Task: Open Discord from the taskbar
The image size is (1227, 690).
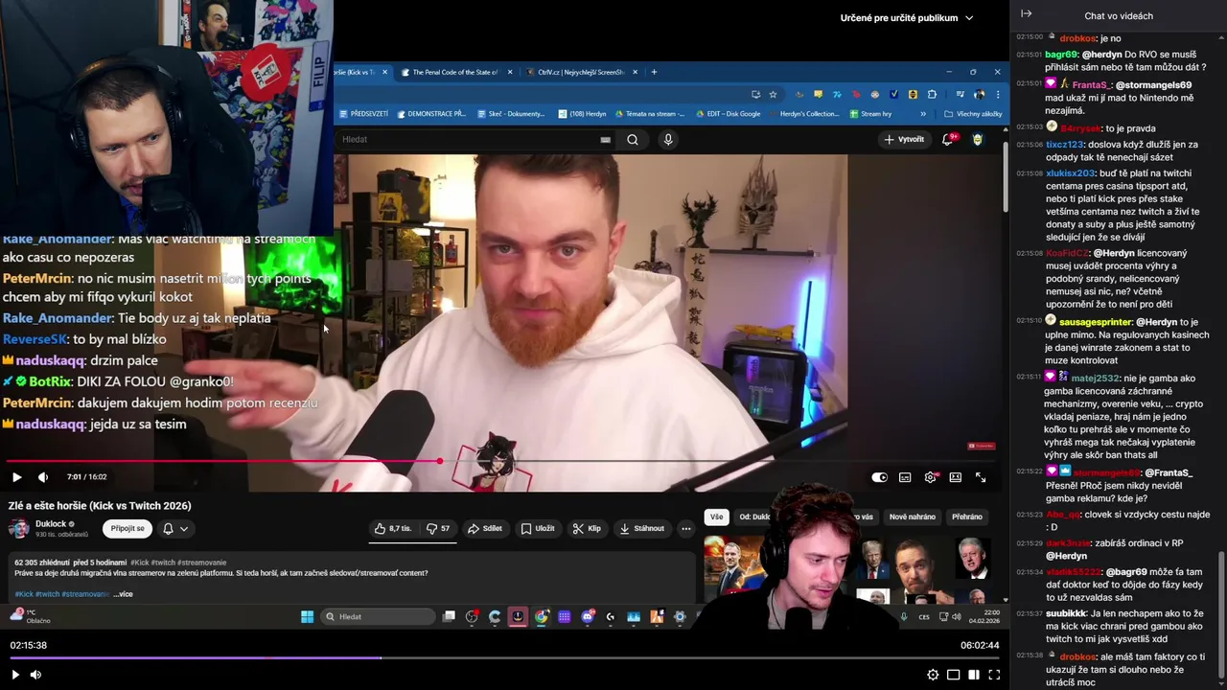Action: click(588, 616)
